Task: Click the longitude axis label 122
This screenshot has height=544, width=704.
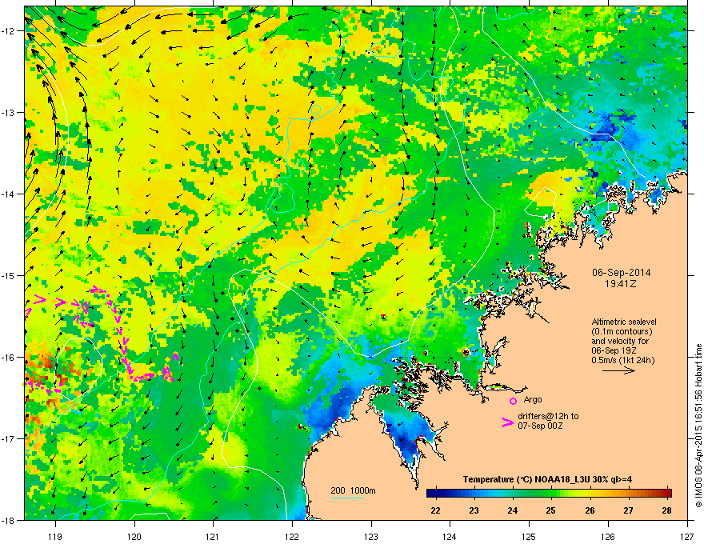Action: [292, 536]
